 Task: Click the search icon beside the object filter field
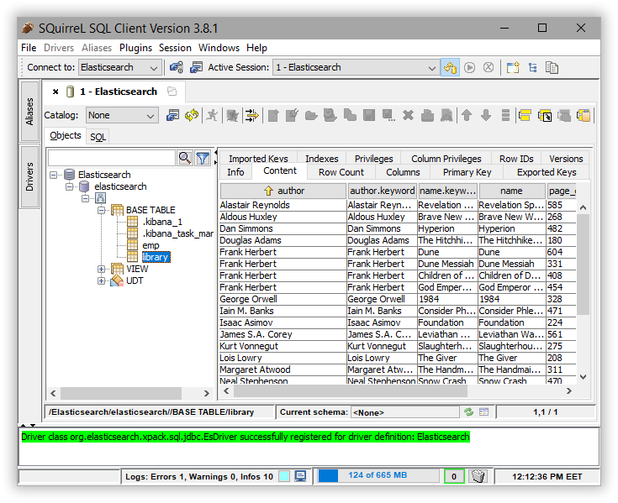click(185, 158)
